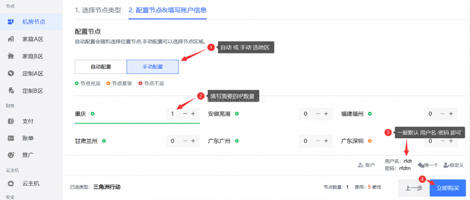Click 福建福州 region name

[x=352, y=114]
